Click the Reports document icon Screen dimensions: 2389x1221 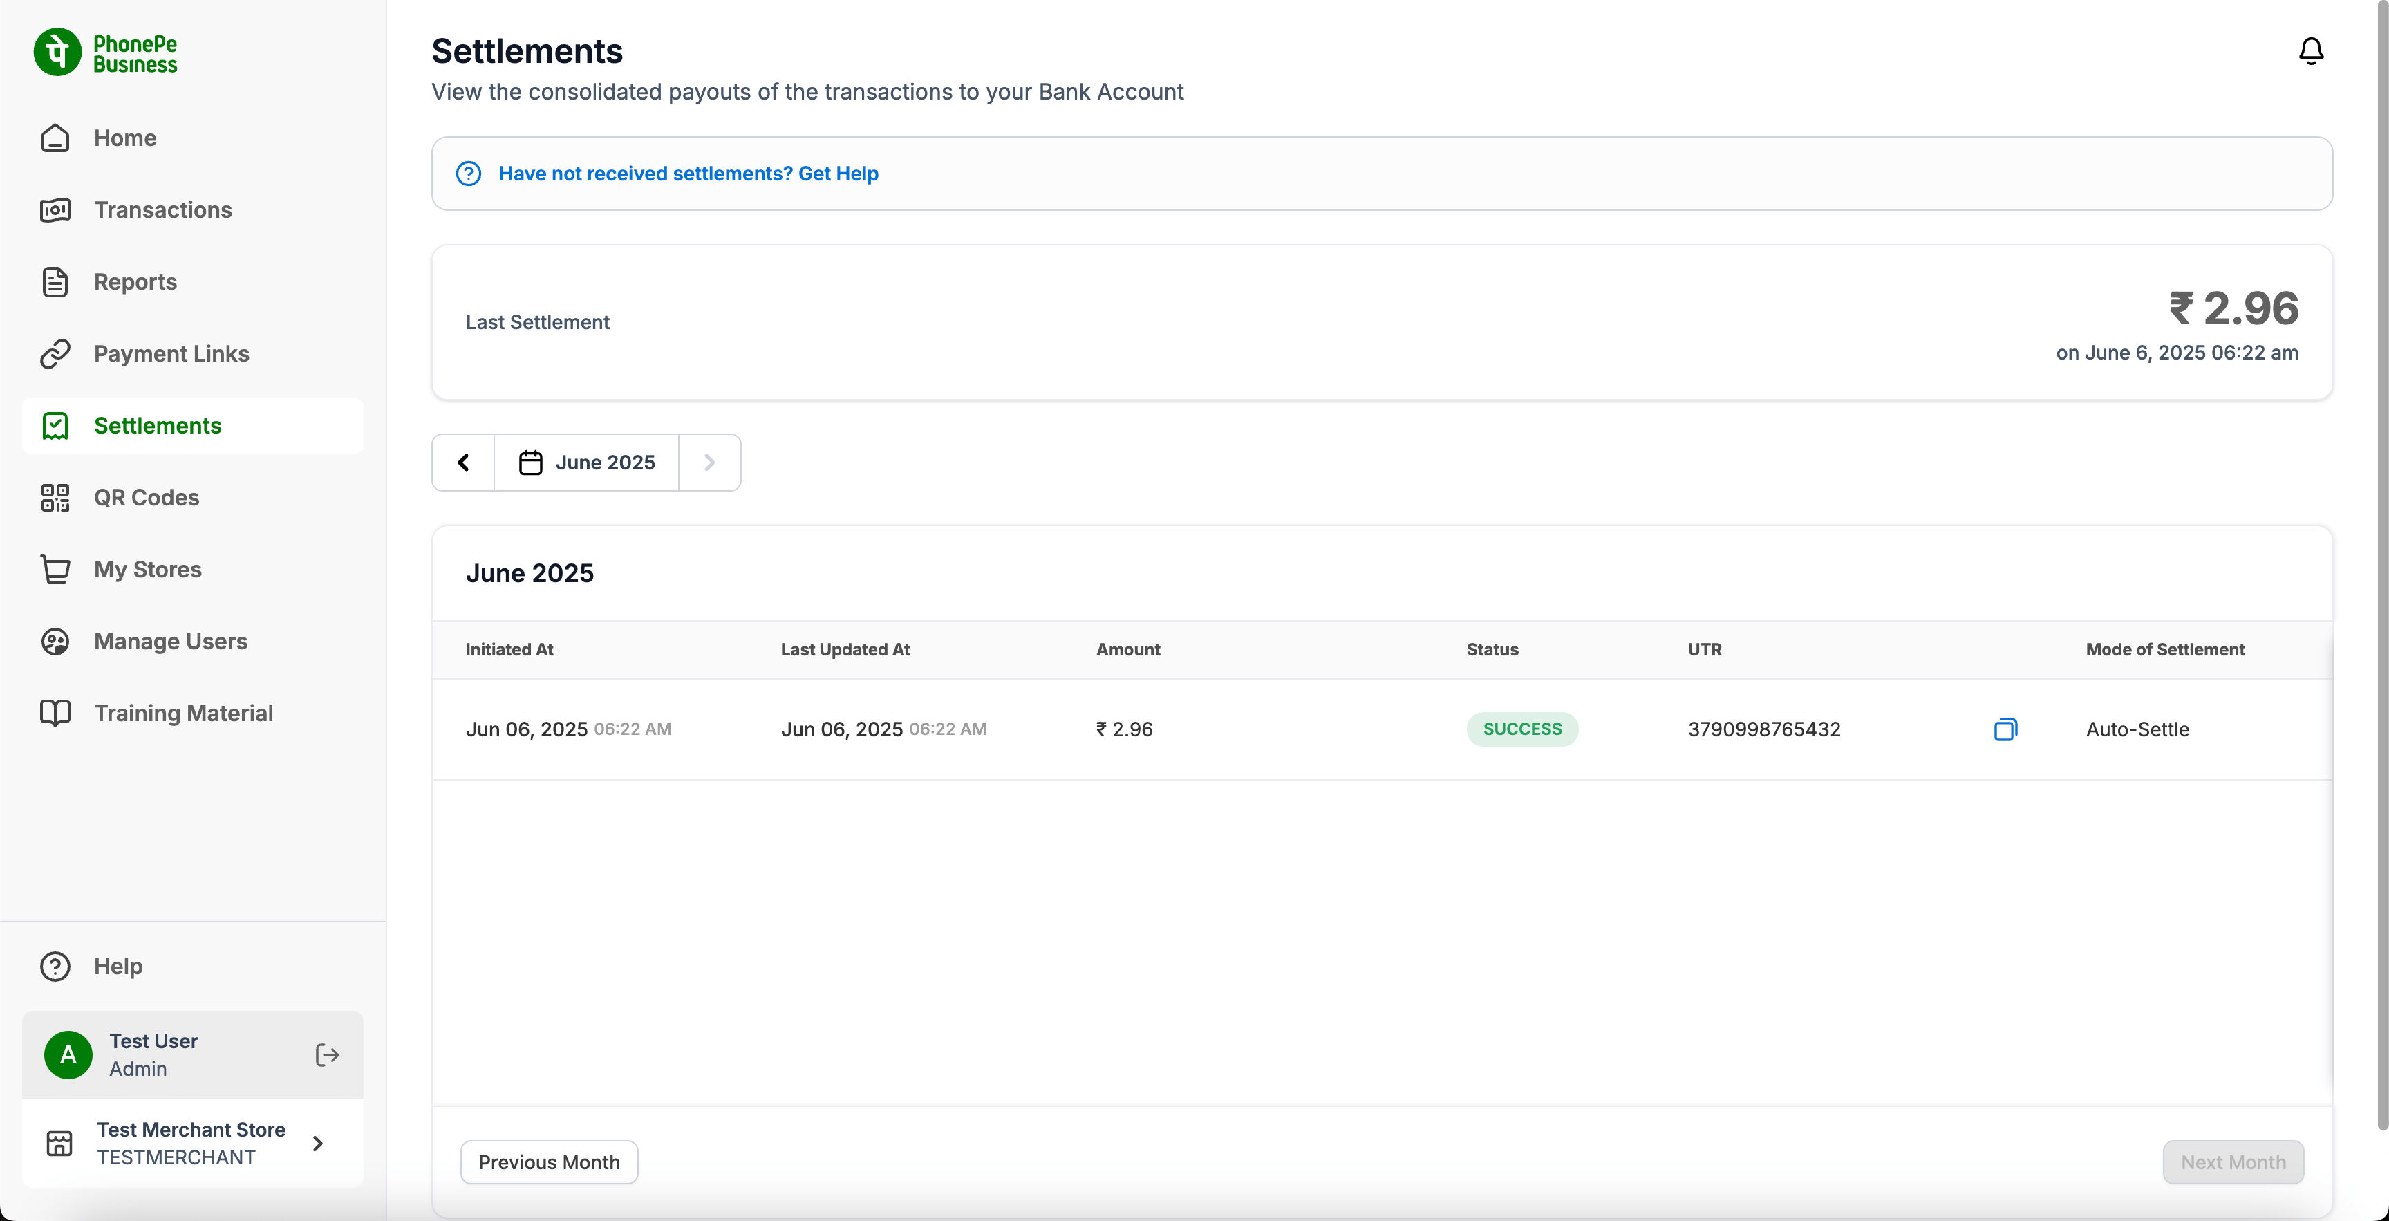tap(55, 281)
